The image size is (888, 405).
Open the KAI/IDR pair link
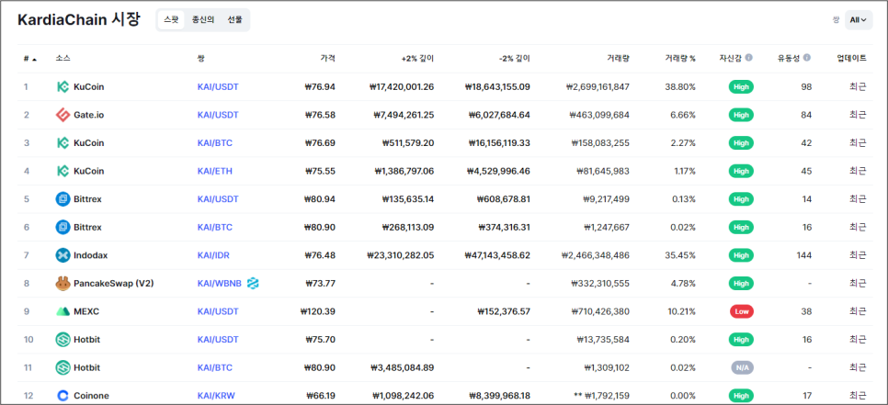coord(216,255)
